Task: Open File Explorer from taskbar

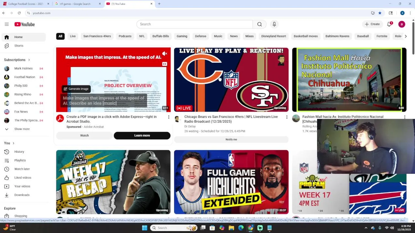Action: [231, 228]
